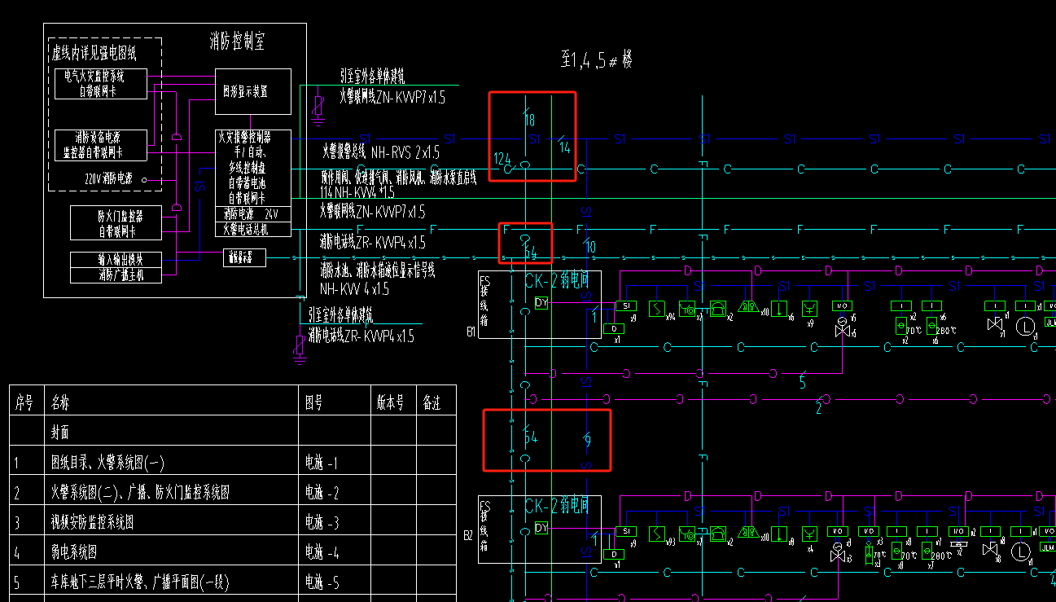This screenshot has height=602, width=1056.
Task: Click the B2 floor smoke detector symbol
Action: pyautogui.click(x=657, y=534)
